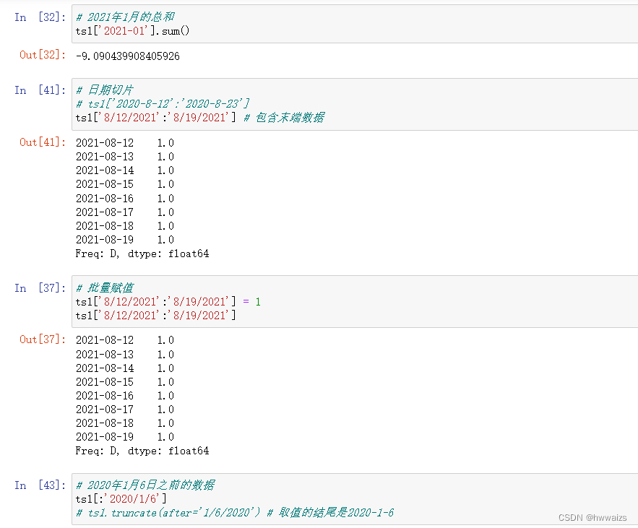638x528 pixels.
Task: Click the ts1.truncate comment line
Action: pos(235,513)
